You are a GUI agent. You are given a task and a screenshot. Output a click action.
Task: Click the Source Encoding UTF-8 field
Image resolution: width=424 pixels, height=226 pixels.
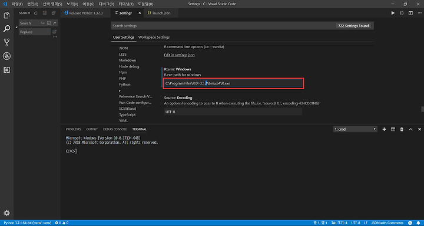pos(233,112)
